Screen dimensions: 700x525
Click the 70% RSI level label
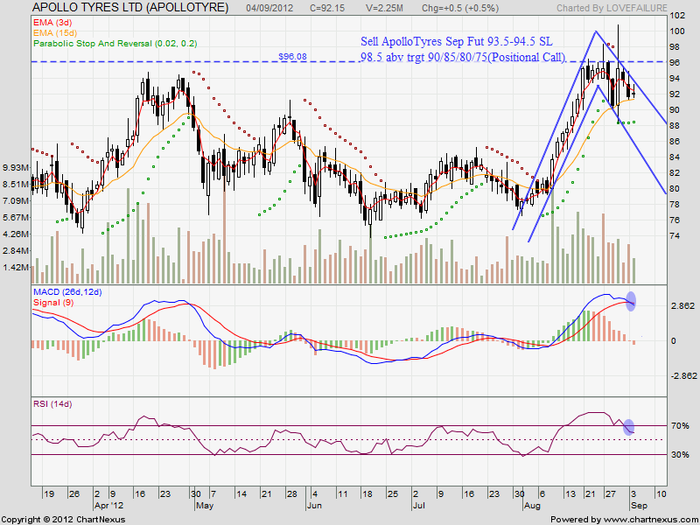(680, 426)
